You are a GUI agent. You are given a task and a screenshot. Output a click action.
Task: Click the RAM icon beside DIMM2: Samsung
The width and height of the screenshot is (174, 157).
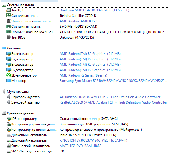point(9,32)
